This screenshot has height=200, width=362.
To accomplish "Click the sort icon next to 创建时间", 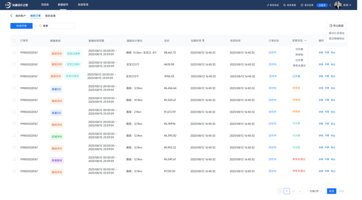I will [x=203, y=41].
